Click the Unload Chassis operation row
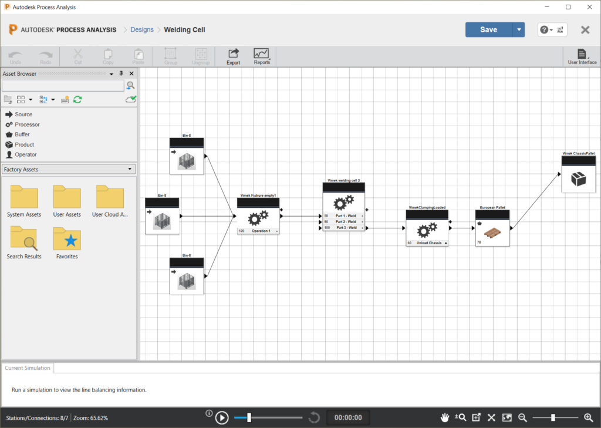This screenshot has height=428, width=601. click(427, 243)
